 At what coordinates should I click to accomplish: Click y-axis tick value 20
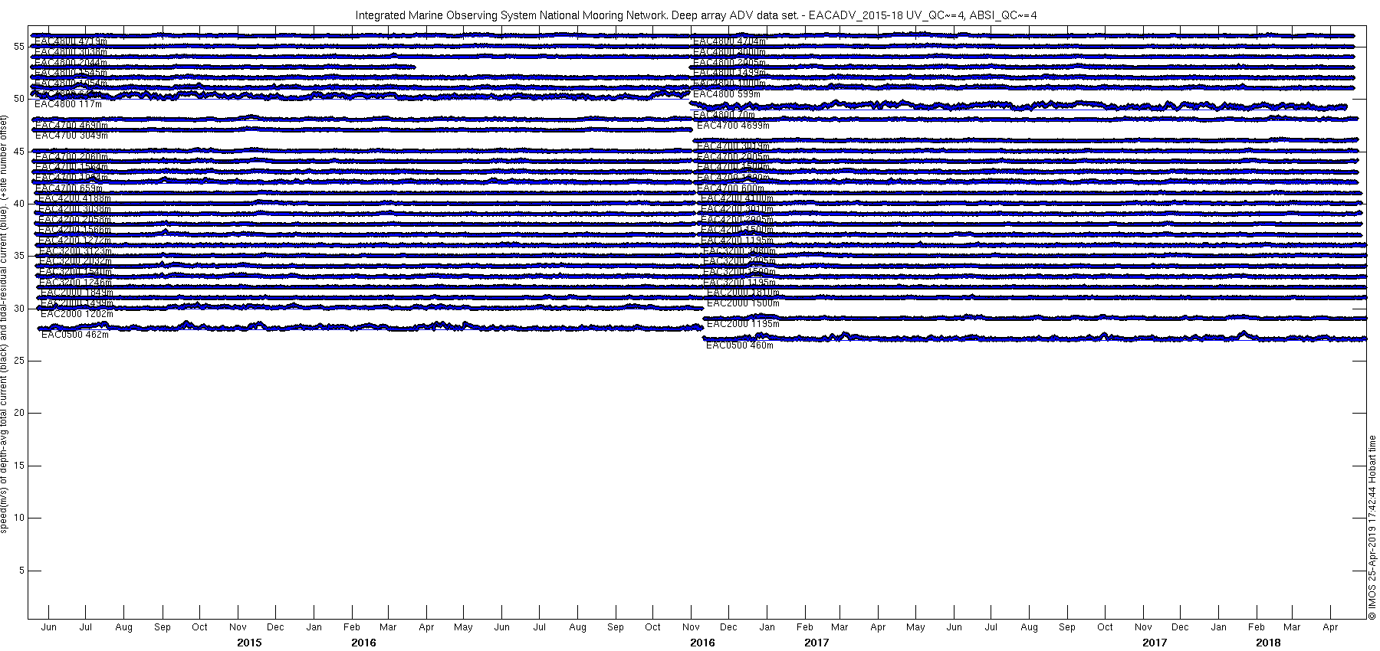tap(19, 414)
